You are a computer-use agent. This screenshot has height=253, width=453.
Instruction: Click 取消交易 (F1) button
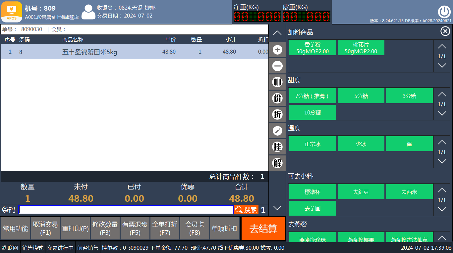(x=45, y=229)
